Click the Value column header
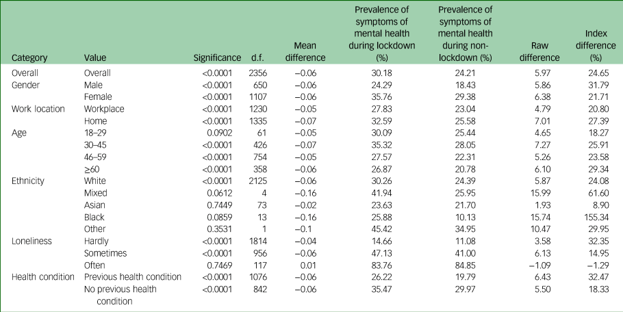623x312 pixels. click(x=94, y=58)
